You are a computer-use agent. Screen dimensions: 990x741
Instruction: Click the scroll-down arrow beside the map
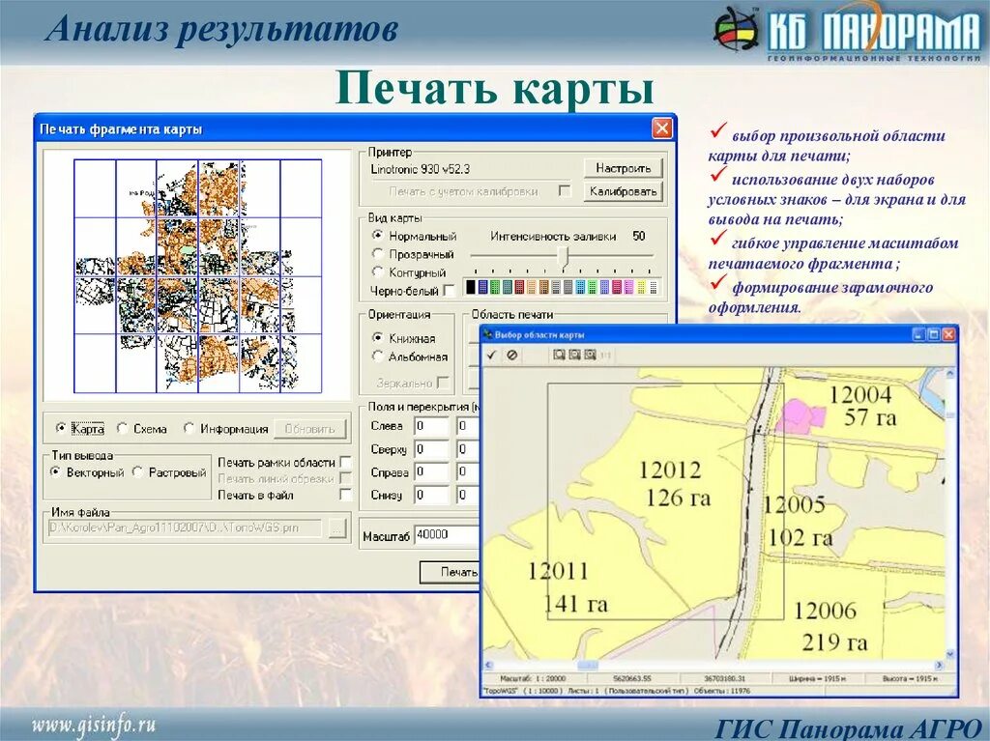click(x=950, y=654)
